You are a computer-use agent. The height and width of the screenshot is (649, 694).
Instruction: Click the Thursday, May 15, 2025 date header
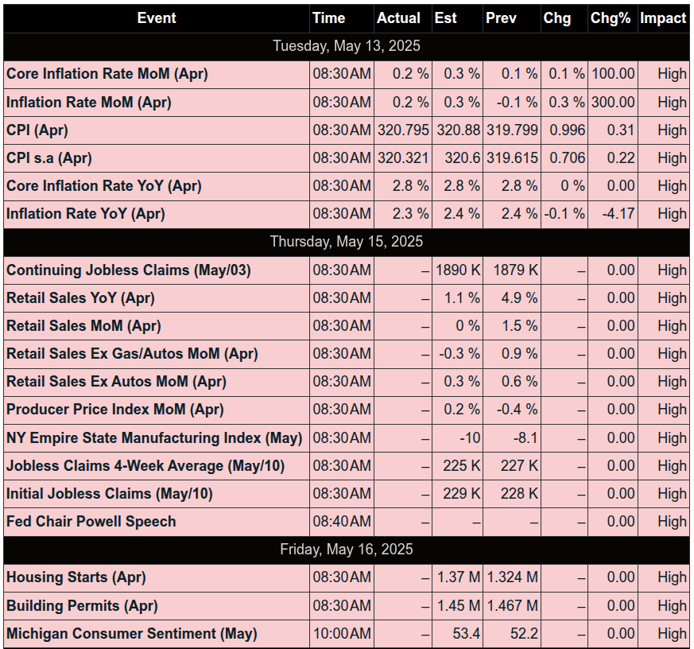[x=347, y=242]
